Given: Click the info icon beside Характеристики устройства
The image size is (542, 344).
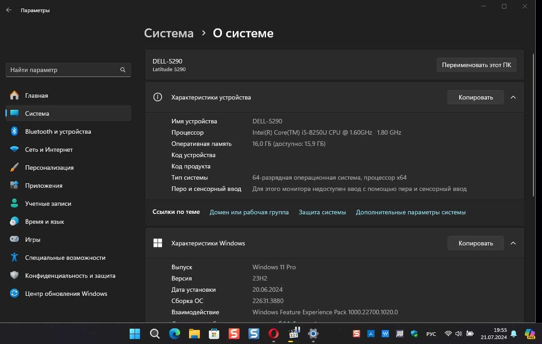Looking at the screenshot, I should (158, 97).
